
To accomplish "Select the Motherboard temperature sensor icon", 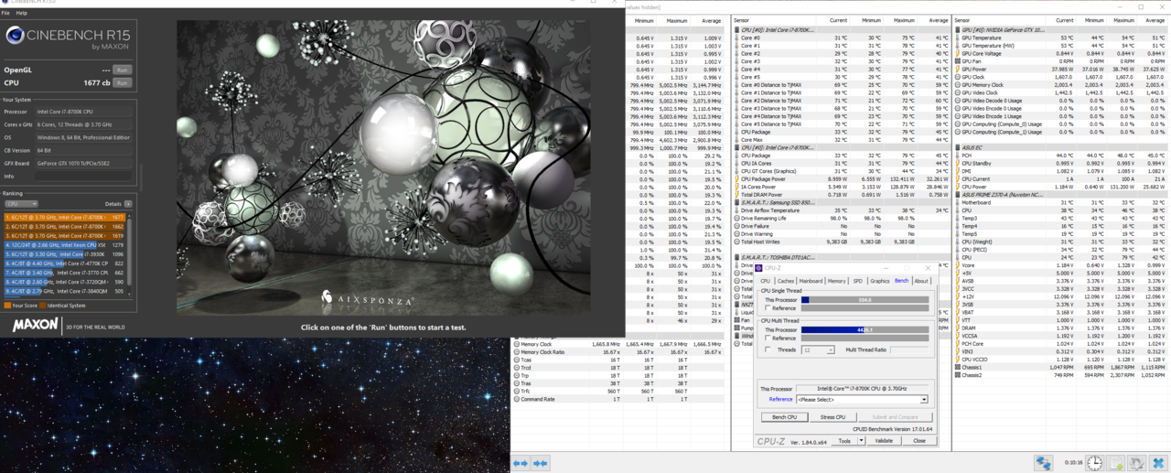I will pyautogui.click(x=958, y=202).
